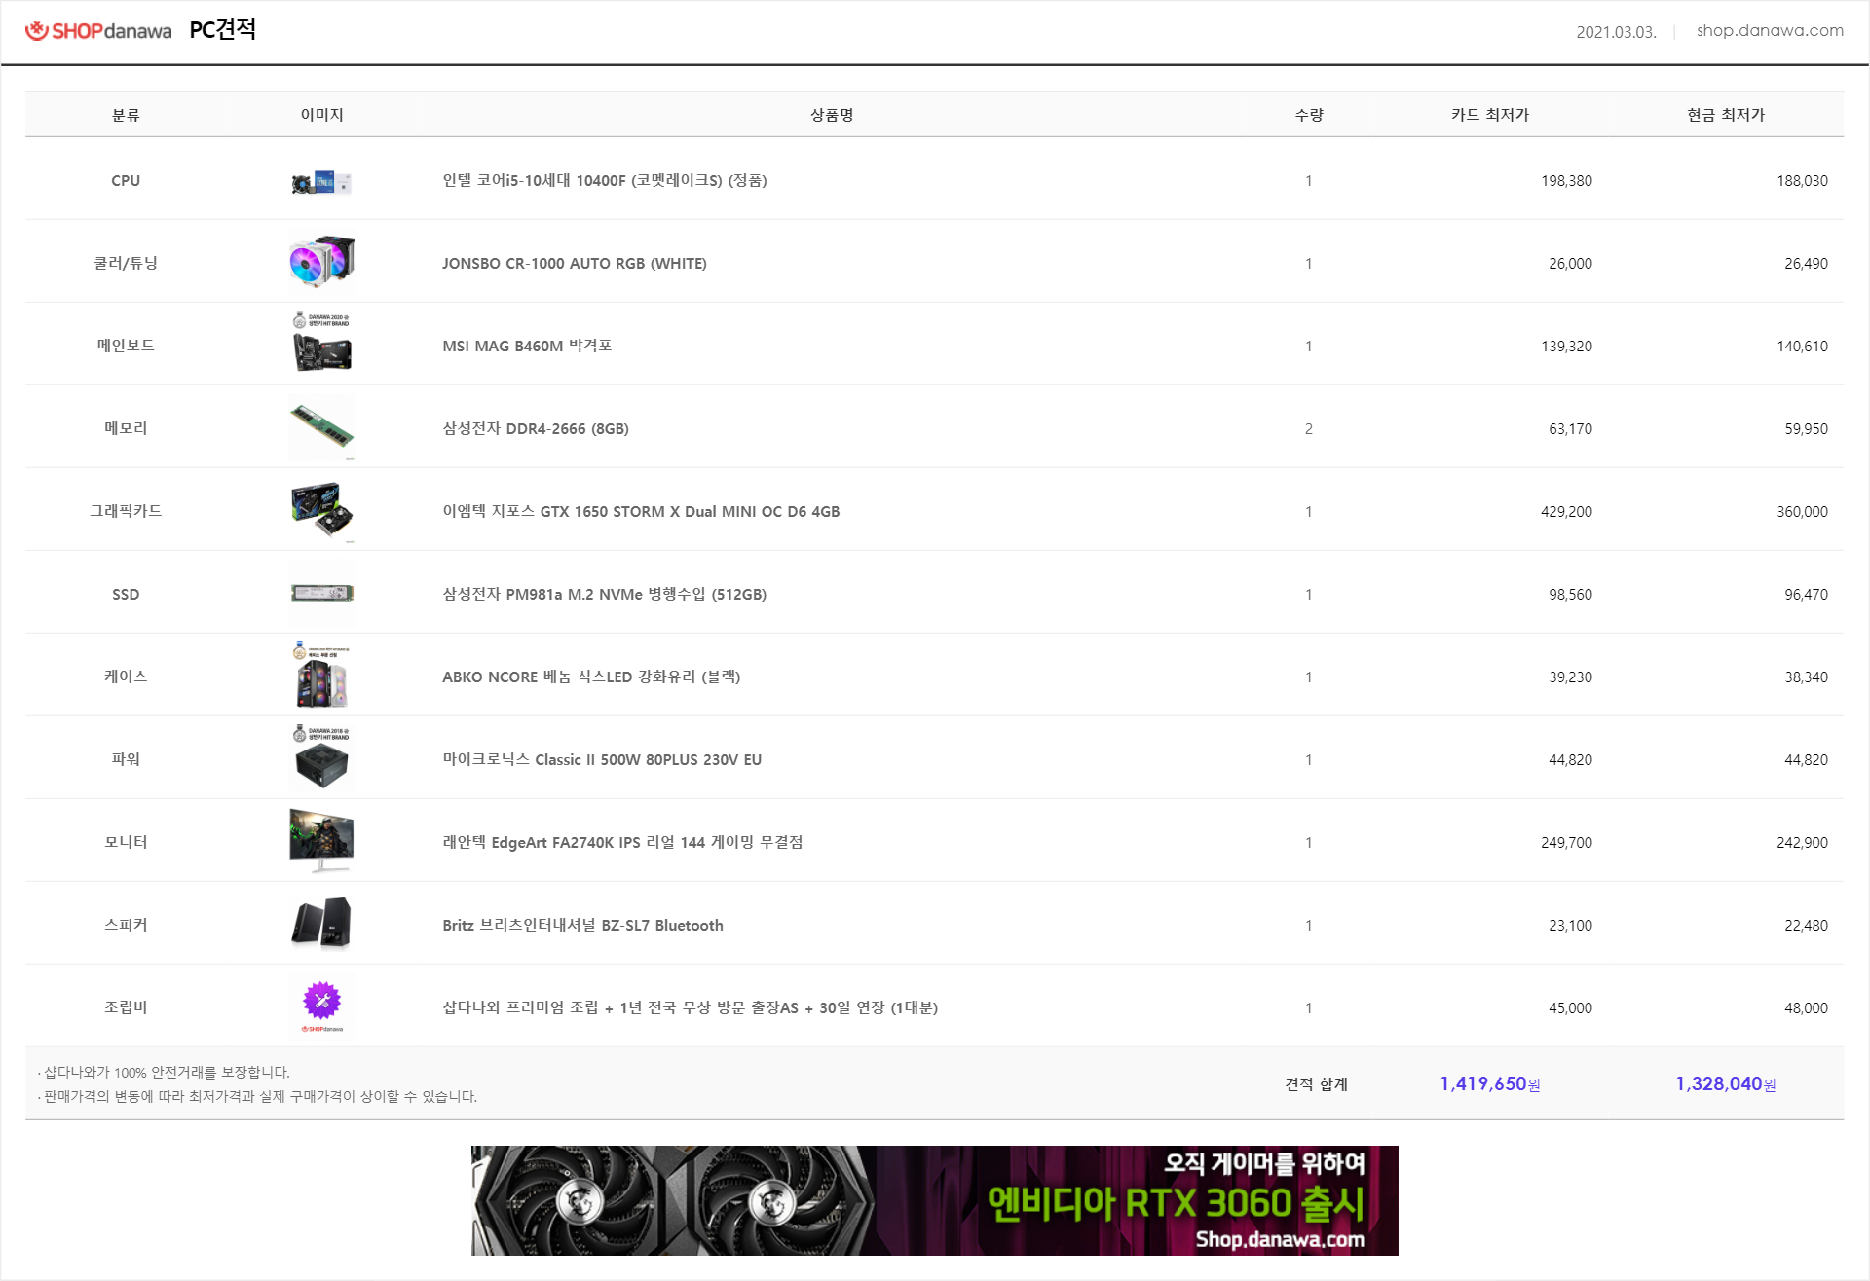Open the CPU product thumbnail image
Image resolution: width=1870 pixels, height=1281 pixels.
click(321, 182)
